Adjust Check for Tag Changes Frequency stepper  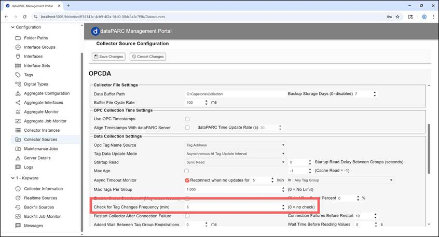[283, 207]
